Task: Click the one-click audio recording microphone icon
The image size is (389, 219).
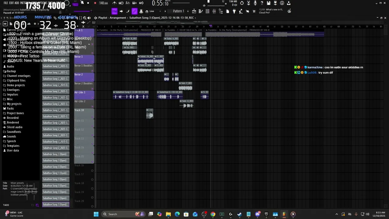Action: pyautogui.click(x=255, y=3)
